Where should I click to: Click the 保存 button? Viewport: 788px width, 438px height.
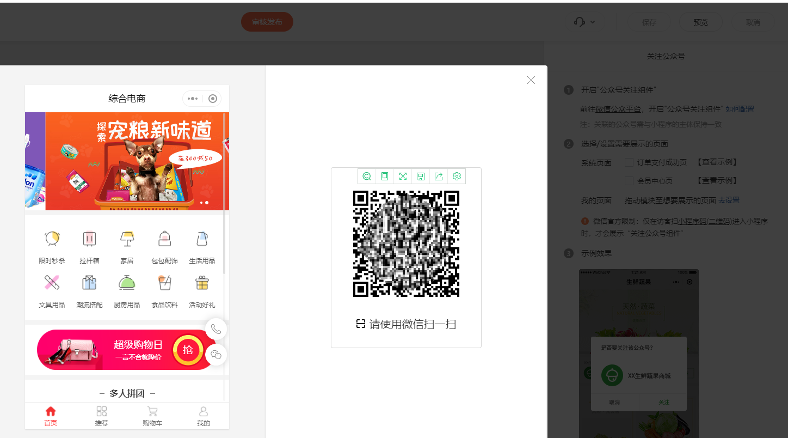tap(649, 22)
